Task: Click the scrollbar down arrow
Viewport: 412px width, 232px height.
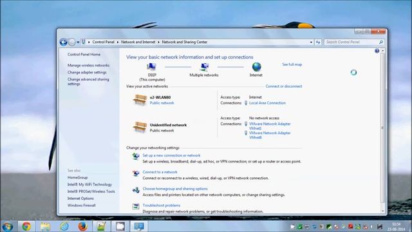Action: click(382, 211)
